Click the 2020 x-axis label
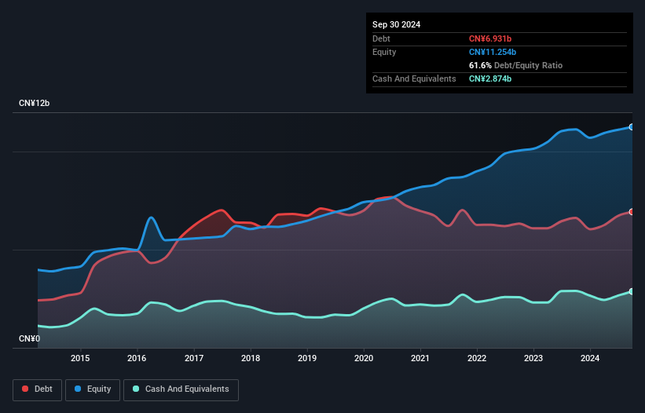 pyautogui.click(x=364, y=358)
